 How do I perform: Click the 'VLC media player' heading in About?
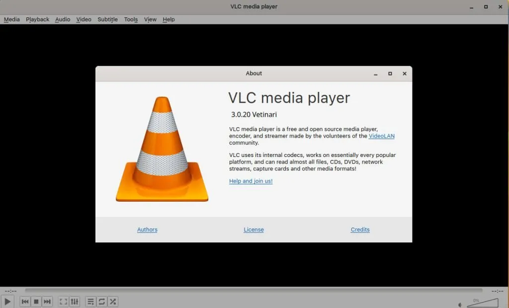pyautogui.click(x=289, y=98)
